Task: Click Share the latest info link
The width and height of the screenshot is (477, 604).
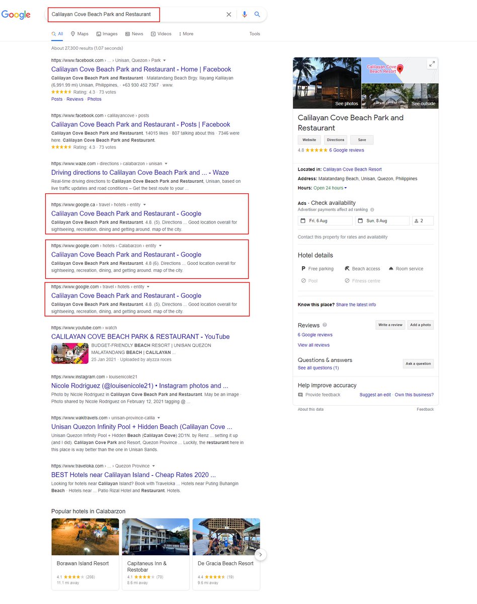Action: point(356,305)
